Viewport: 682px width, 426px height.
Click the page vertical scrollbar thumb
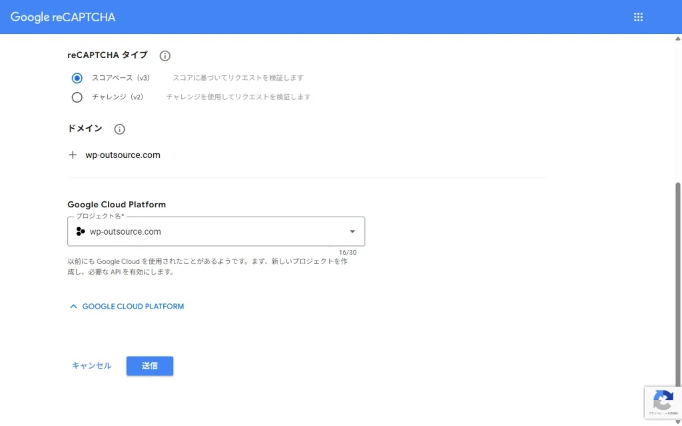tap(677, 285)
